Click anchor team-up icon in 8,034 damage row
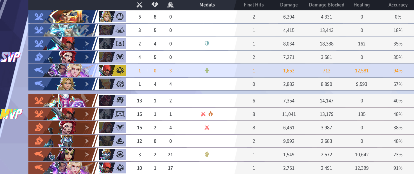 click(x=120, y=43)
